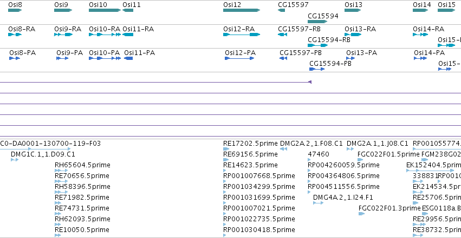
Task: Select the DMG2A.2_1.F08.C1 EST
Action: pos(283,149)
